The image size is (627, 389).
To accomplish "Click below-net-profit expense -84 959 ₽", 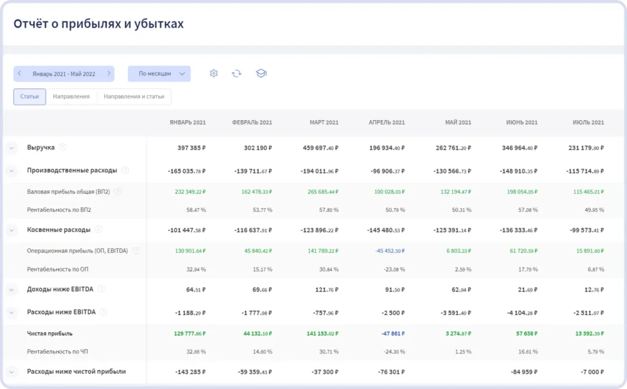I will click(524, 372).
